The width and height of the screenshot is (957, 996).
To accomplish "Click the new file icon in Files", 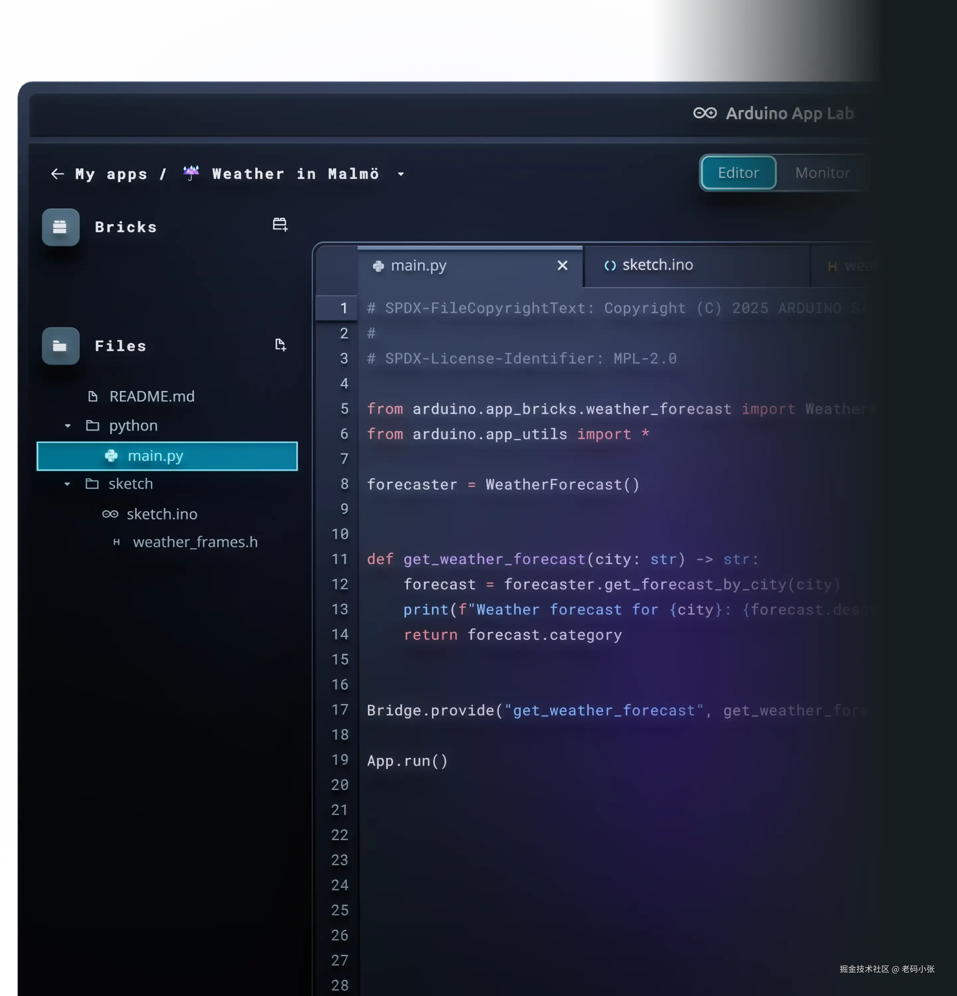I will (x=280, y=345).
